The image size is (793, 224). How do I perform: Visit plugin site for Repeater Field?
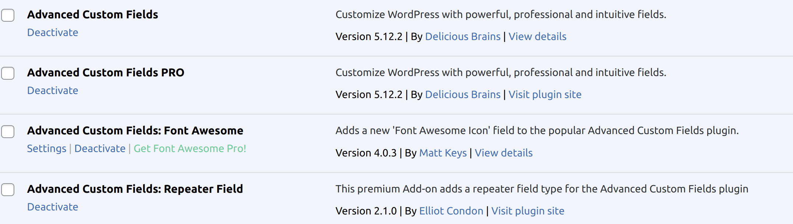528,211
